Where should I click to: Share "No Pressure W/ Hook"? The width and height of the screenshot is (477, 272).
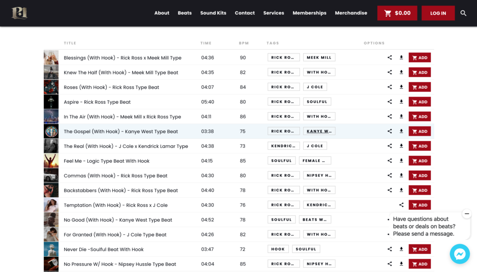[x=390, y=264]
